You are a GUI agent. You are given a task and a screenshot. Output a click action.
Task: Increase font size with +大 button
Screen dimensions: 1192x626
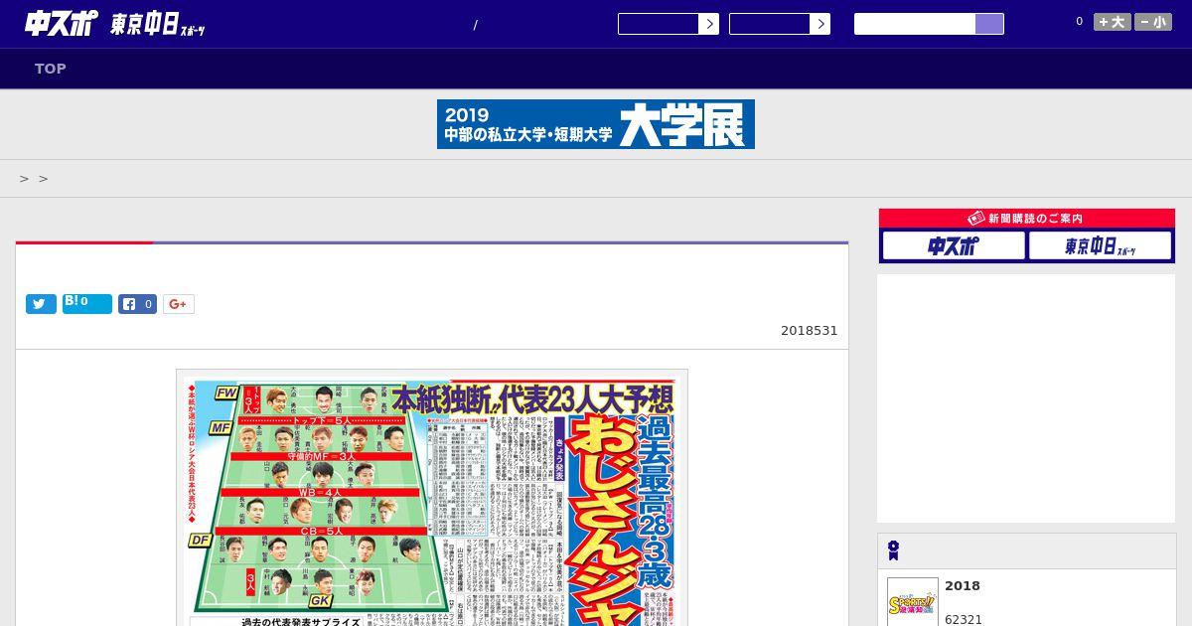[1113, 22]
